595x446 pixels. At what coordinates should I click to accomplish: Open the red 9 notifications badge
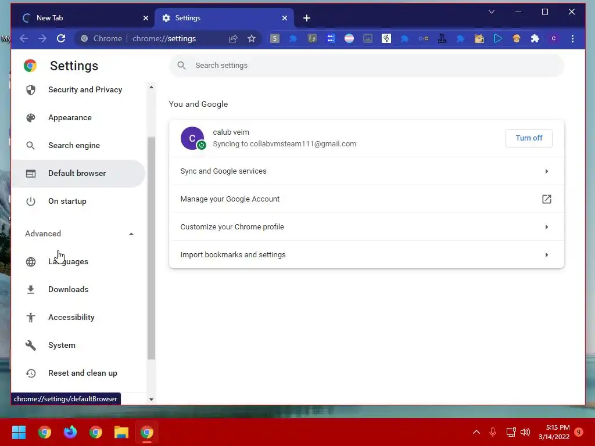pos(579,432)
